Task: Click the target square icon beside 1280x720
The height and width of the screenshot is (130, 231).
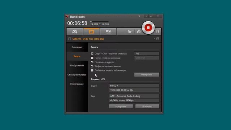Action: tap(70, 39)
